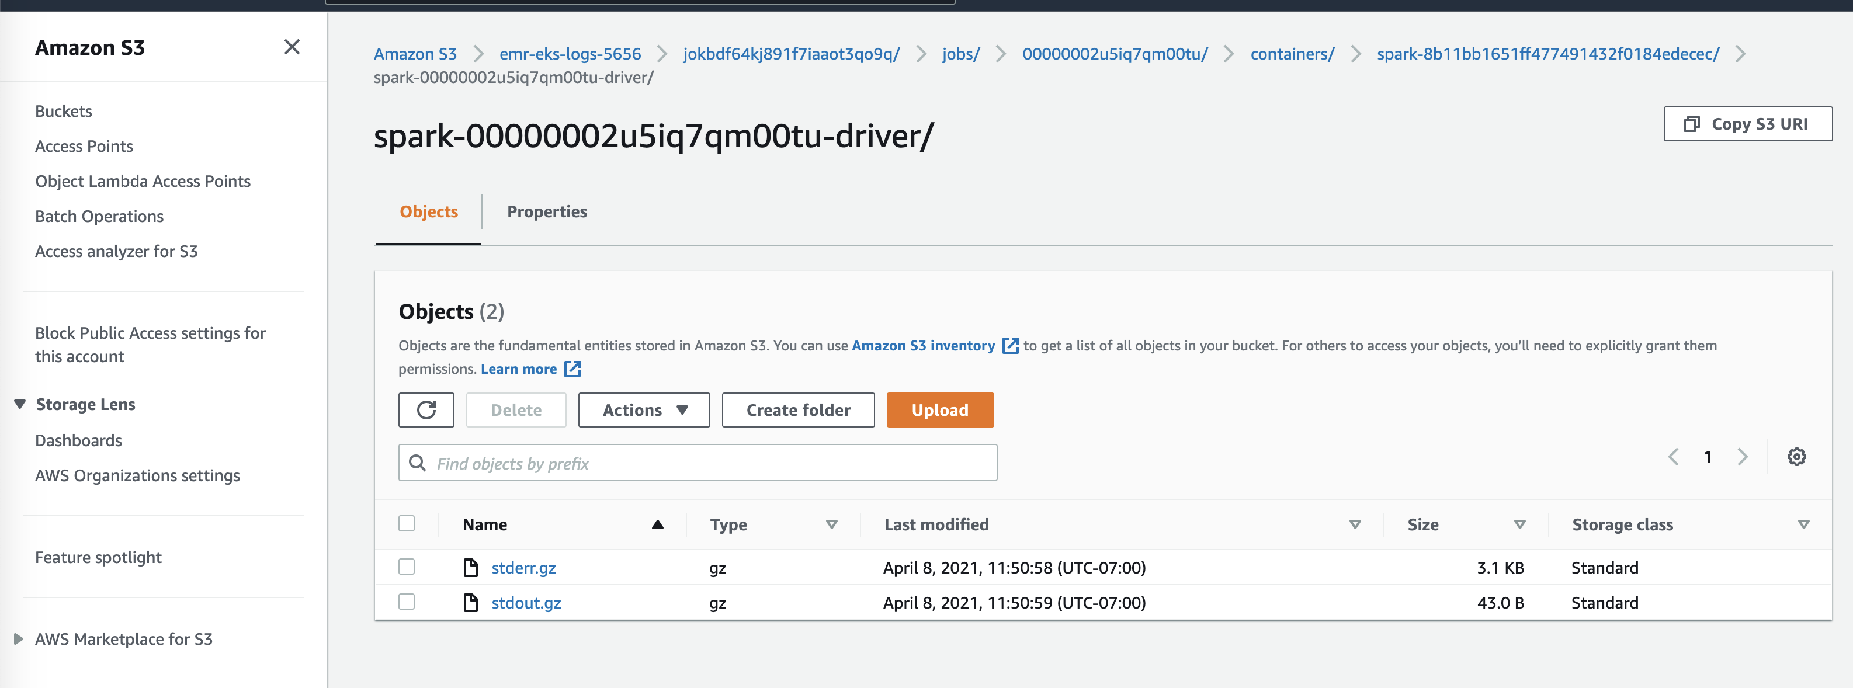Switch to the Objects tab
This screenshot has width=1853, height=688.
pyautogui.click(x=429, y=212)
